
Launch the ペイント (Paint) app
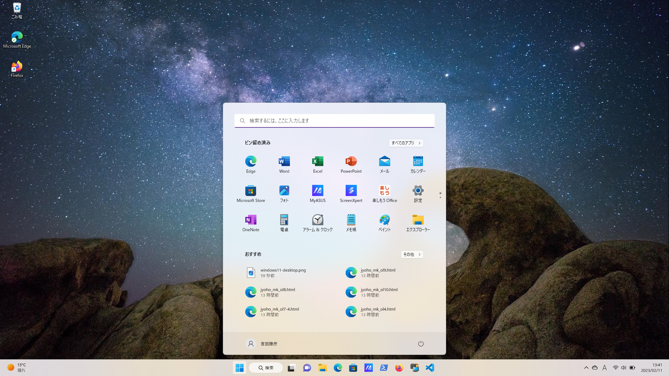click(x=384, y=223)
